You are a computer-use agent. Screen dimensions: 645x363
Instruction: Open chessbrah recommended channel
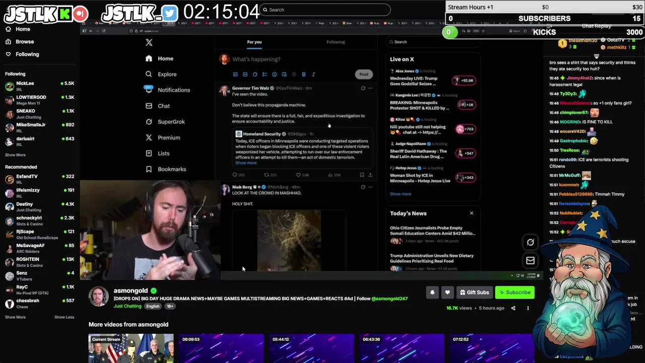pyautogui.click(x=39, y=302)
